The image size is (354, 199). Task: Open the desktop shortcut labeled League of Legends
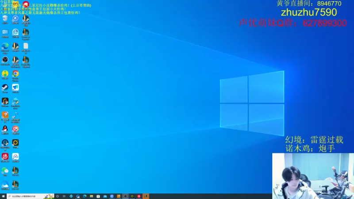pos(26,34)
